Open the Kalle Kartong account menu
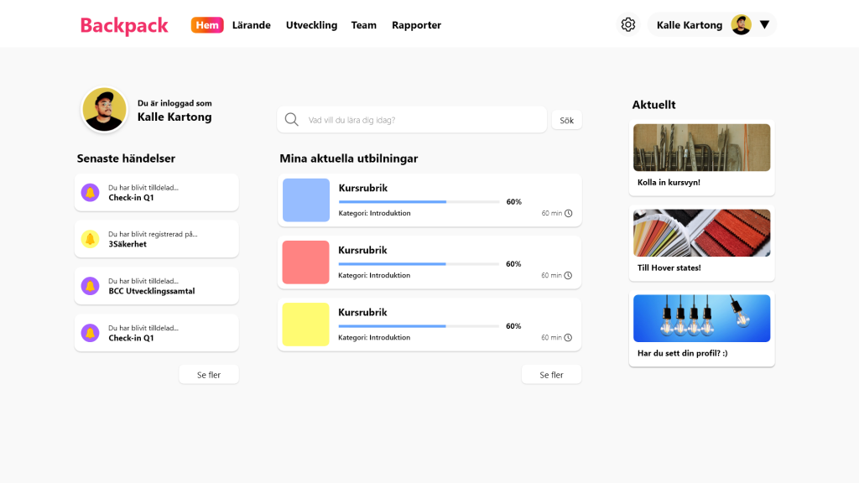This screenshot has width=859, height=483. 690,25
